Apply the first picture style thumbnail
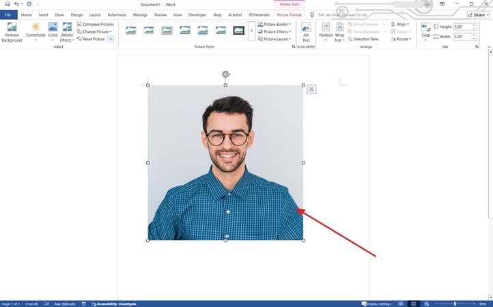The image size is (493, 307). click(x=130, y=31)
